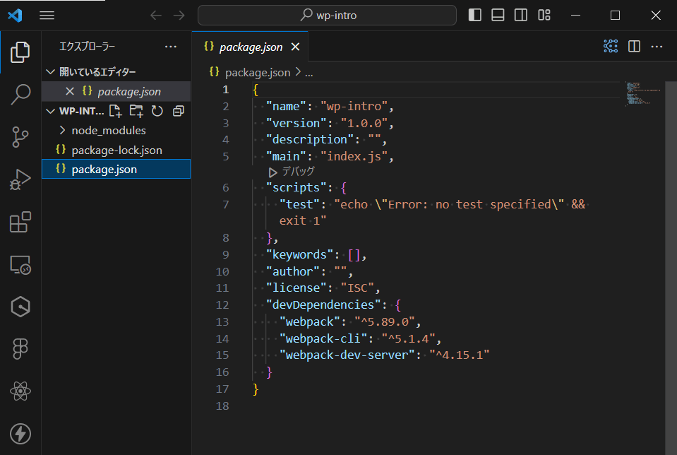The image size is (677, 455).
Task: Open the Run and Debug view
Action: 20,179
